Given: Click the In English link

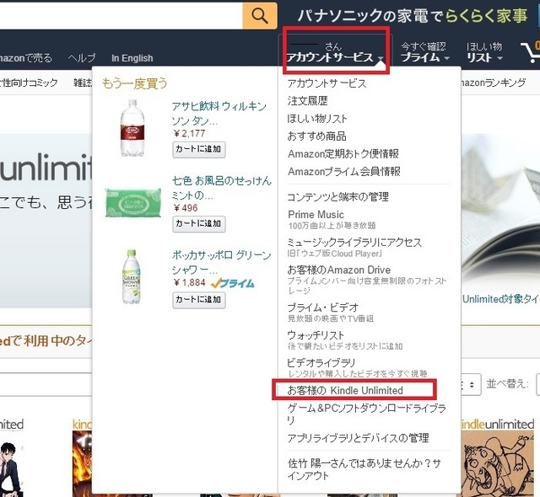Looking at the screenshot, I should (x=132, y=58).
